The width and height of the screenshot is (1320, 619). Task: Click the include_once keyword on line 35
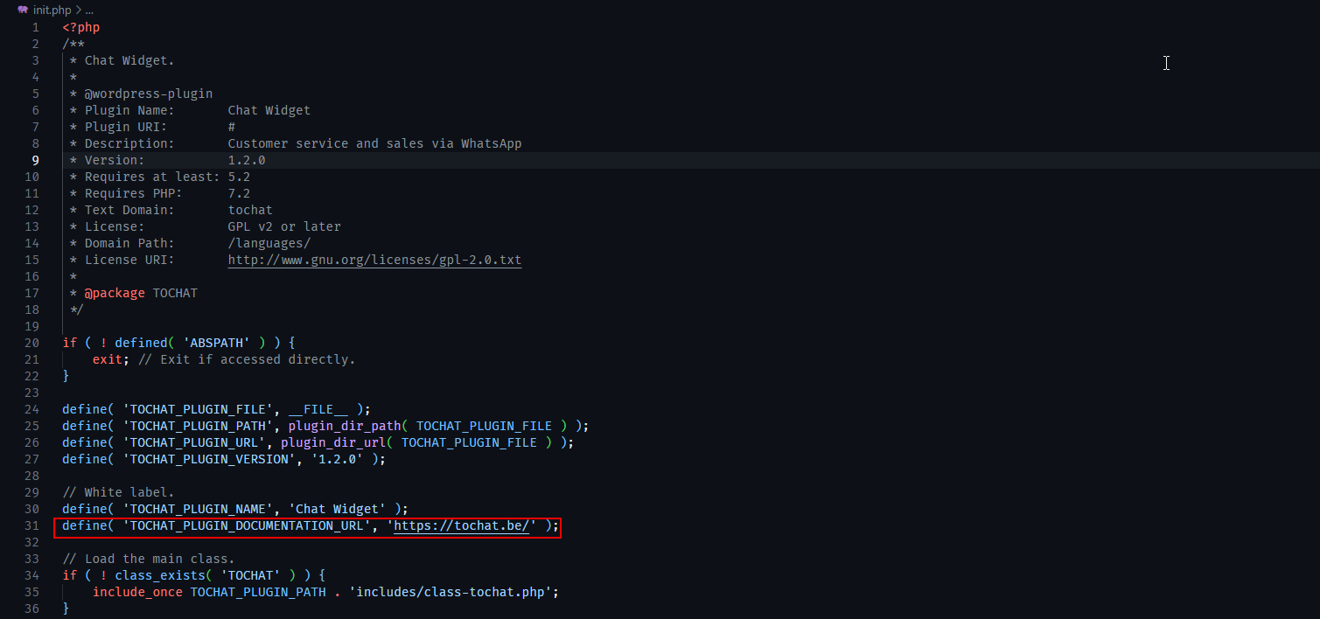(x=137, y=592)
